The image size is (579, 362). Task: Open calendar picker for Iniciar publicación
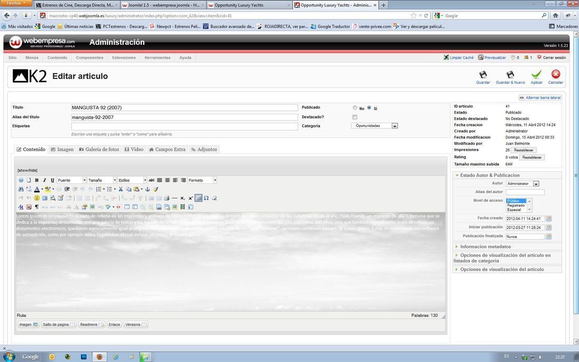coord(548,228)
